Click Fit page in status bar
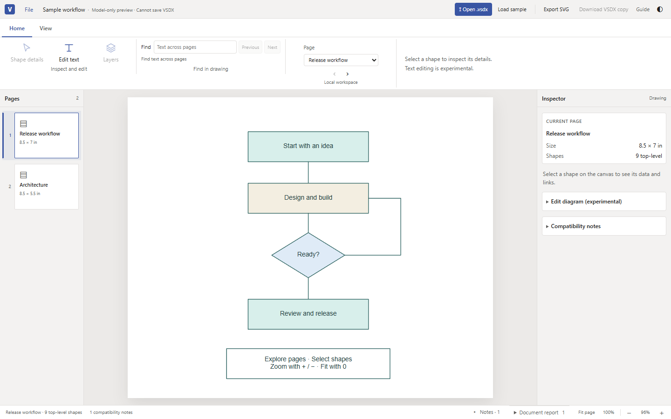 coord(587,412)
